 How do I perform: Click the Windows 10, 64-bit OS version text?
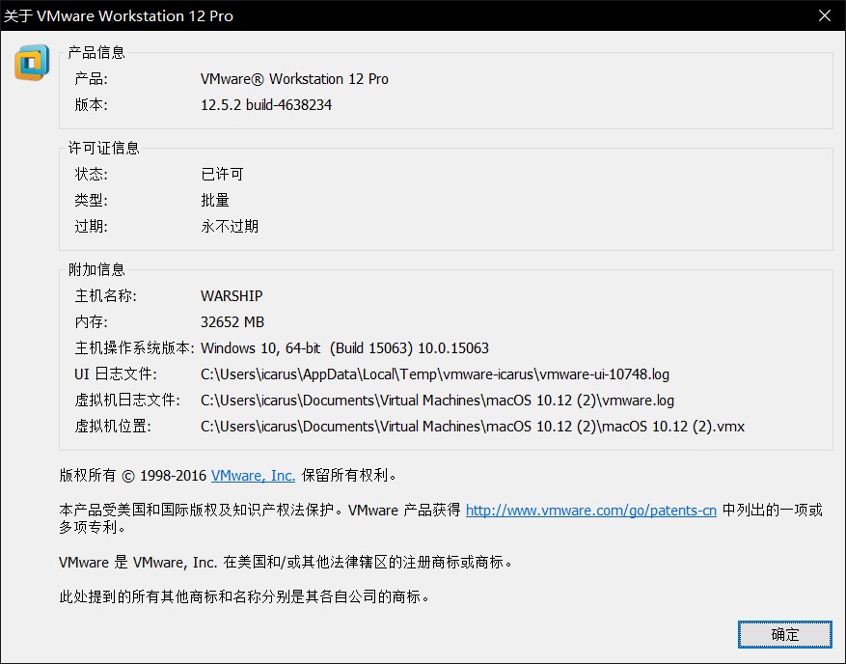click(x=344, y=348)
